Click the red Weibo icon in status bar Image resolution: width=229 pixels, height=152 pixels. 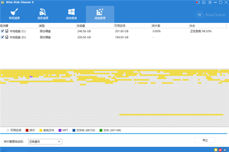point(220,150)
